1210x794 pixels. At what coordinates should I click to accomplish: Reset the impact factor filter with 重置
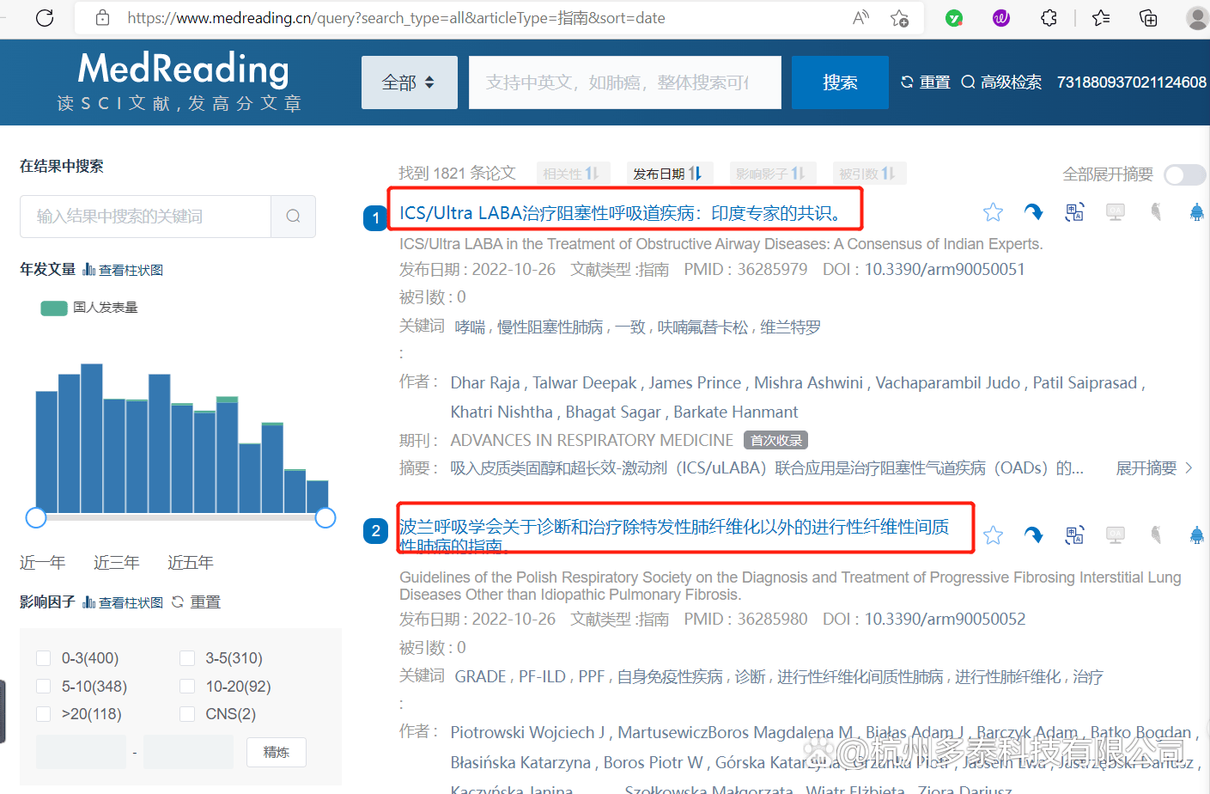(x=197, y=602)
